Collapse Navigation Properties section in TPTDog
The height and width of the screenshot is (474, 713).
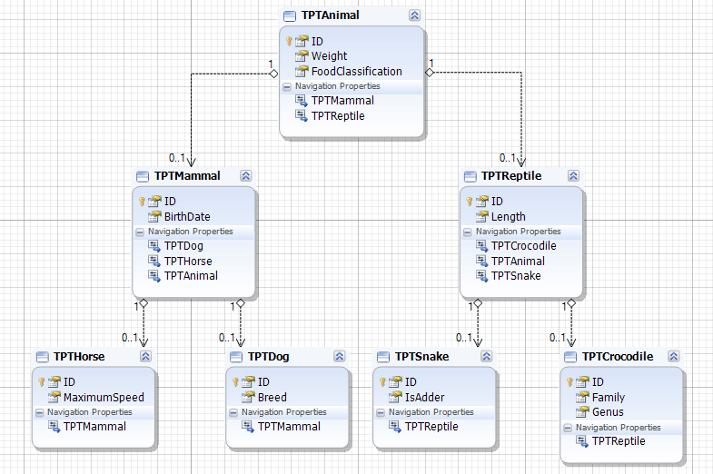click(233, 412)
